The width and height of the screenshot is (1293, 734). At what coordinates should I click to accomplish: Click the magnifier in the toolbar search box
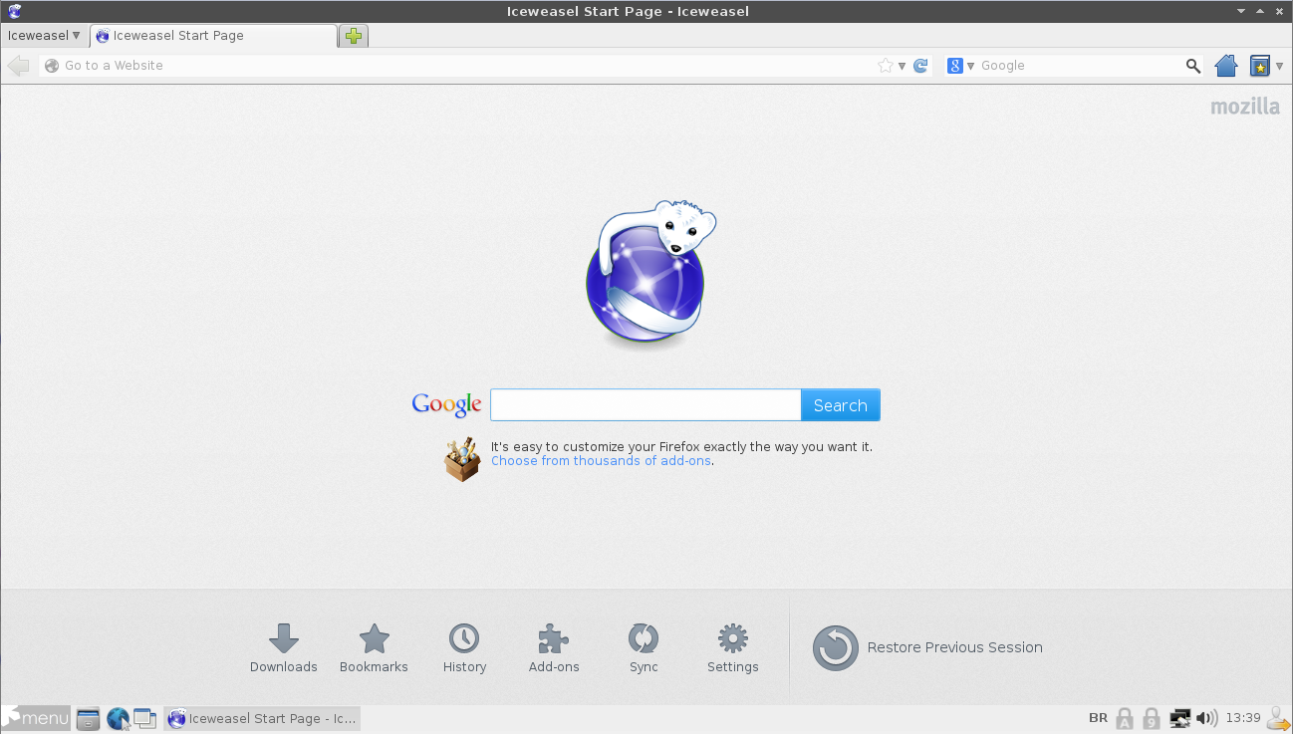(1193, 66)
